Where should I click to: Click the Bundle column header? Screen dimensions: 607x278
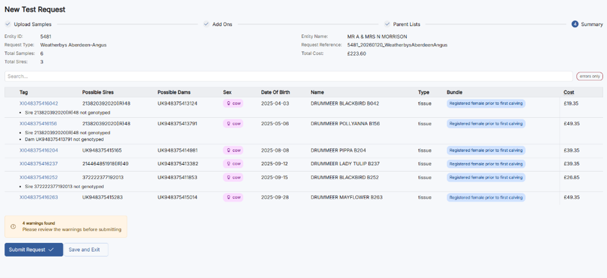click(455, 92)
